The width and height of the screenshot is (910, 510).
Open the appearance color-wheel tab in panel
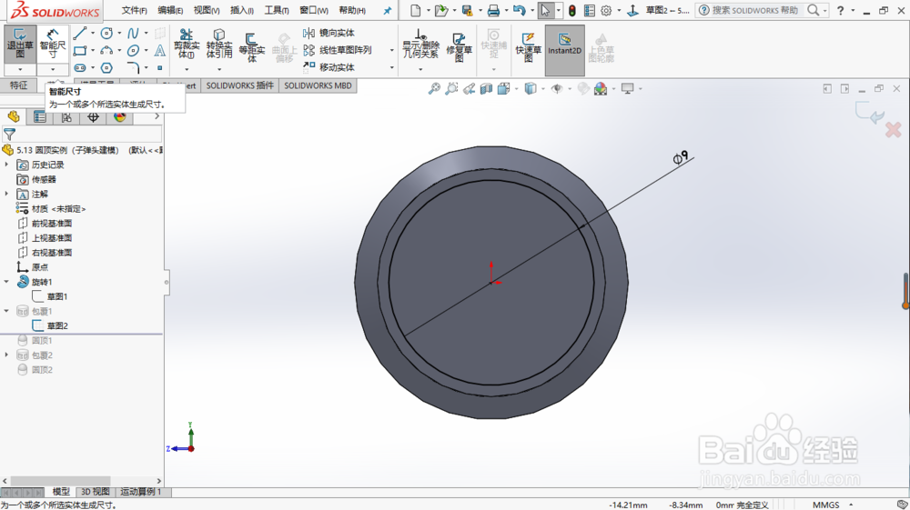click(119, 117)
